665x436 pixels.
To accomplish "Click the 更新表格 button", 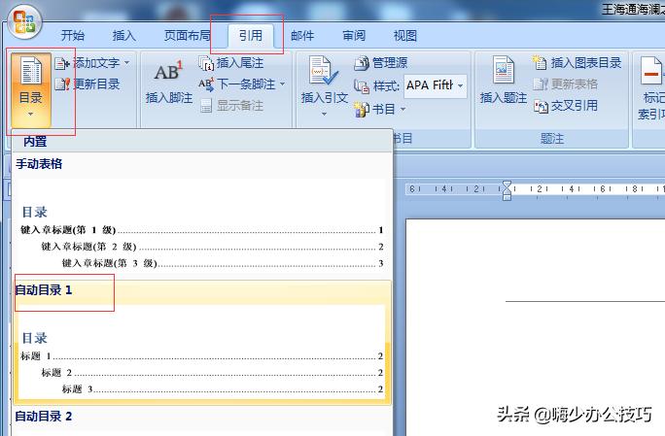I will click(x=565, y=84).
